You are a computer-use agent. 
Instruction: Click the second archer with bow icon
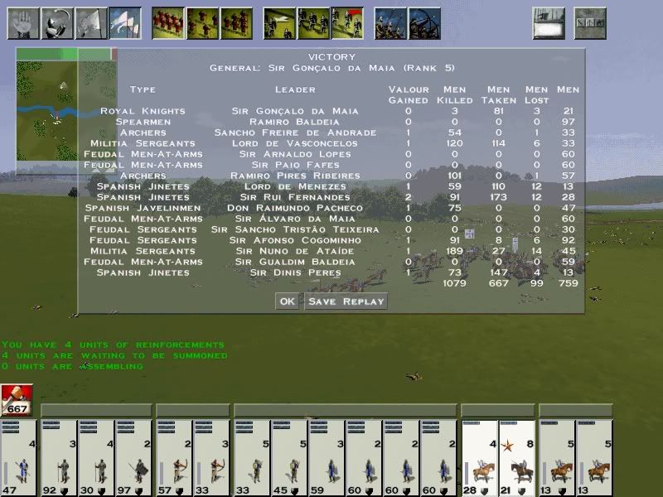[424, 24]
